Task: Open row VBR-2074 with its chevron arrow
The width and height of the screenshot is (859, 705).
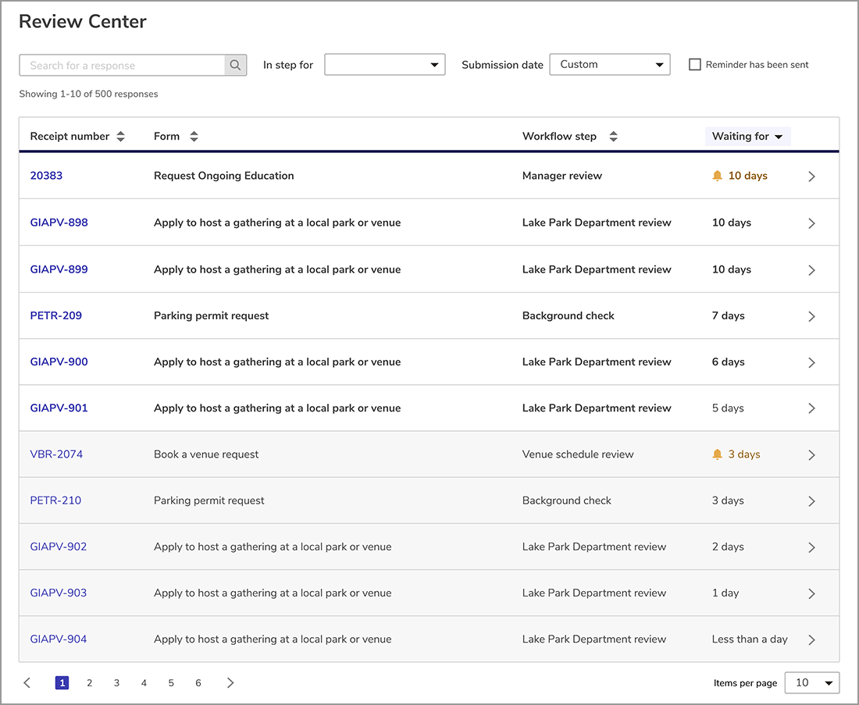Action: [812, 454]
